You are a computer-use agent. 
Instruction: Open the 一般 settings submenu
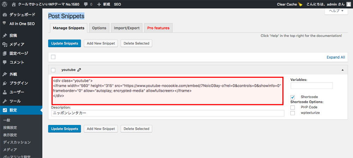[7, 120]
